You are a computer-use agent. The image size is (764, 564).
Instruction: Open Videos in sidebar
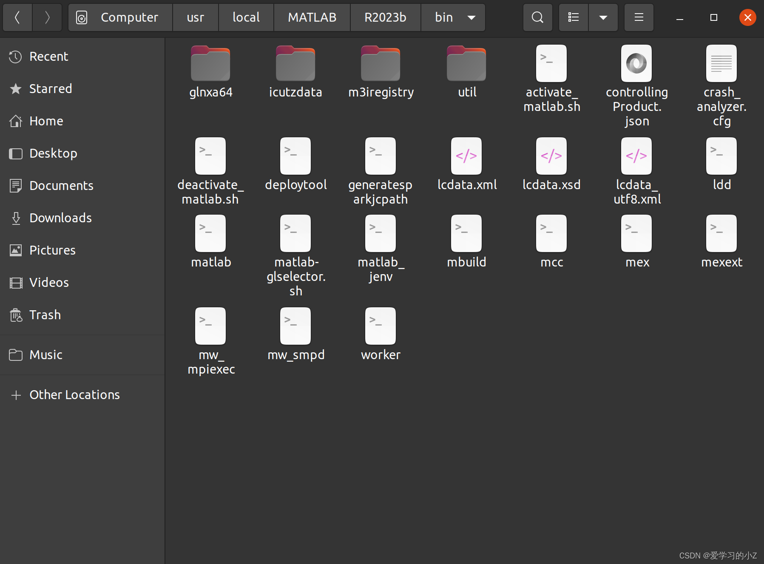(82, 283)
